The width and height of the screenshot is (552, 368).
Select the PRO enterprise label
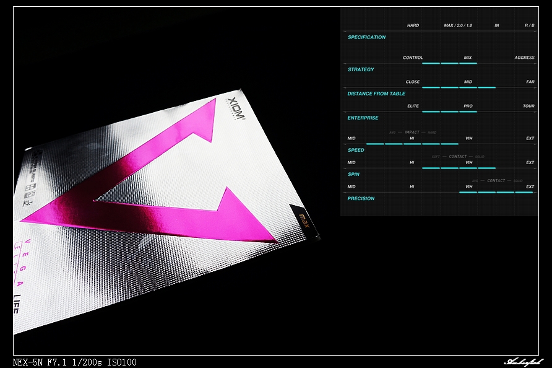click(x=468, y=106)
